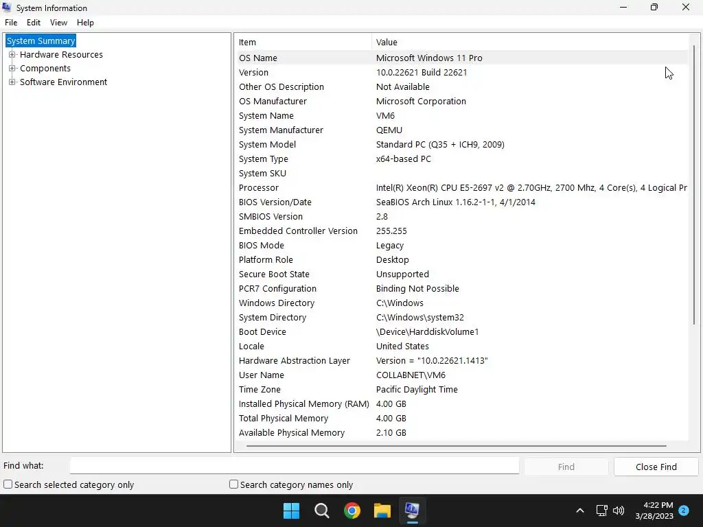This screenshot has width=703, height=527.
Task: Select Time Zone row
Action: coord(462,390)
